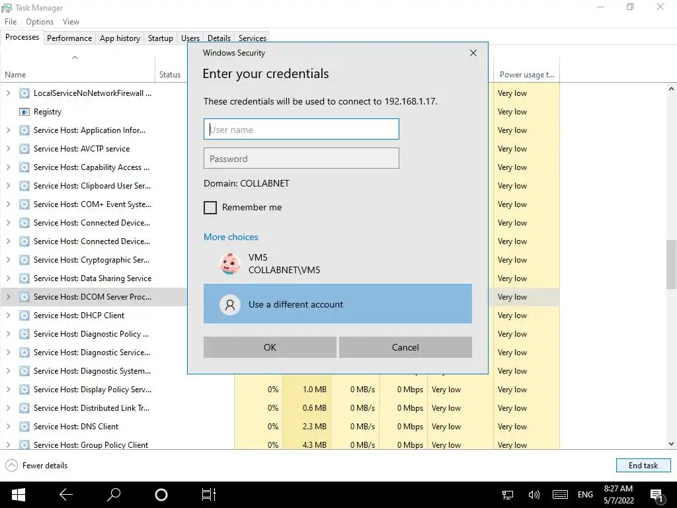Open Cortana circle on taskbar
677x508 pixels.
pyautogui.click(x=161, y=495)
